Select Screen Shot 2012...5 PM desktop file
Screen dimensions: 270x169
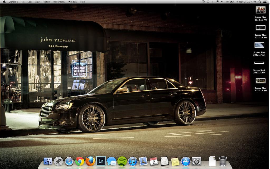(x=261, y=14)
